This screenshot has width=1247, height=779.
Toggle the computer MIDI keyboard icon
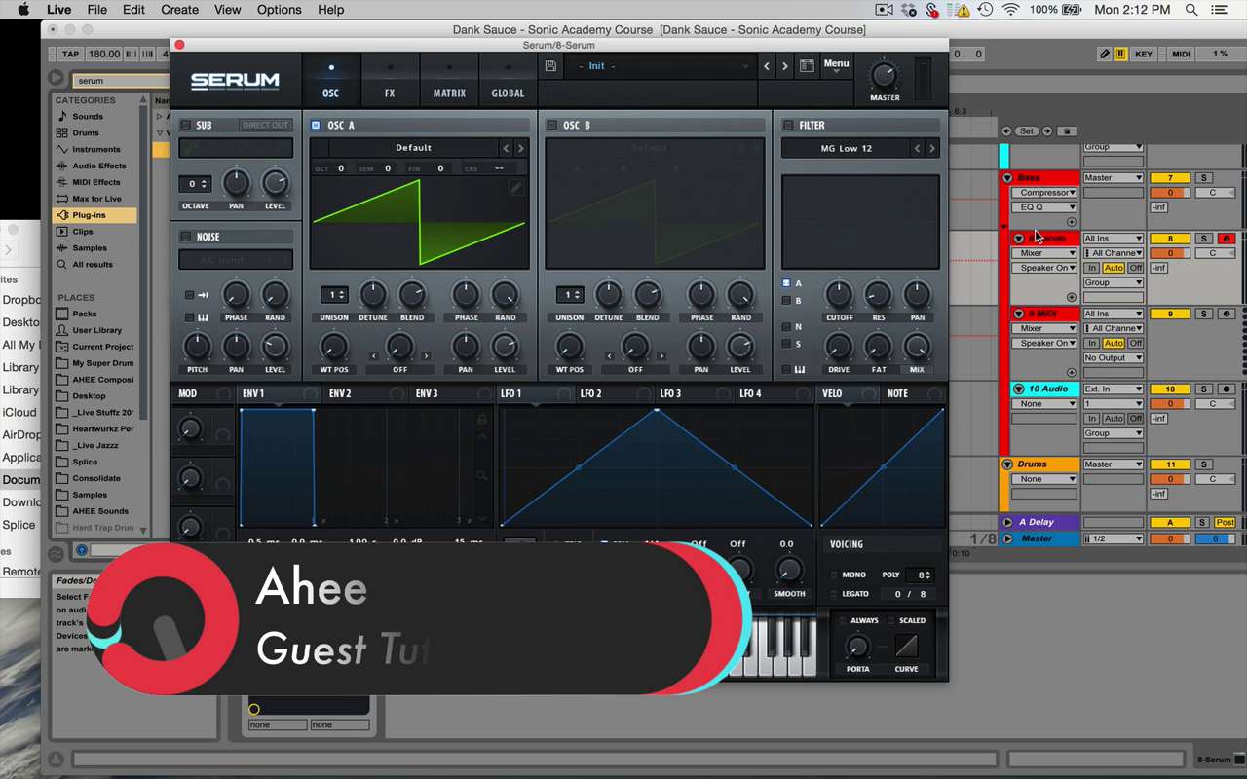[x=1121, y=54]
